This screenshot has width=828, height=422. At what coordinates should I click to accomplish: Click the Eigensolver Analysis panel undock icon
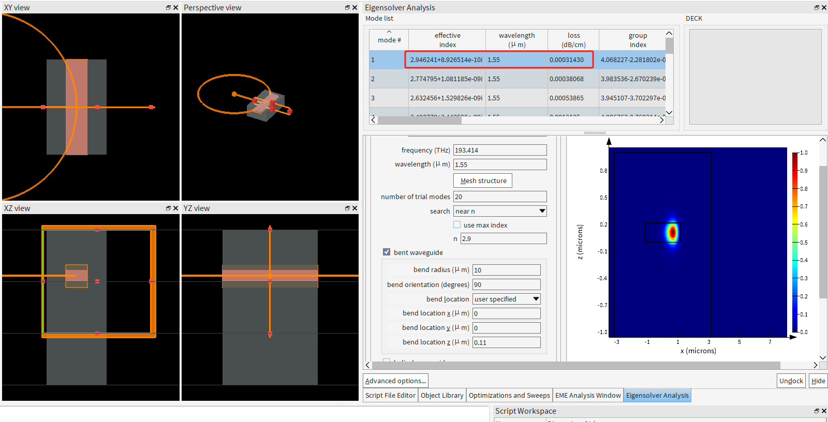tap(817, 8)
